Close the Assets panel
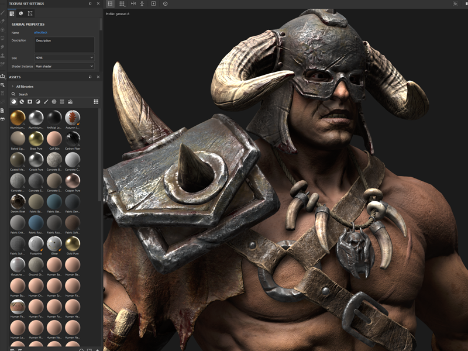Screen dimensions: 468x351 98,77
